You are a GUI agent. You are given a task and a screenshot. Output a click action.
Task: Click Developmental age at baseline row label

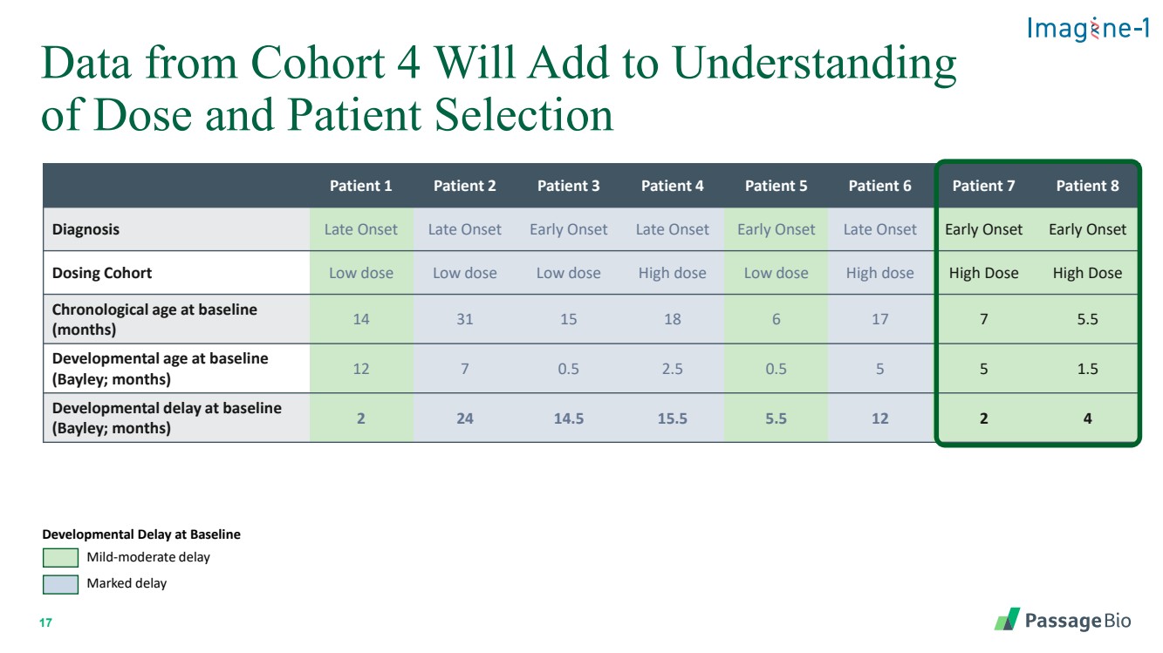[160, 369]
